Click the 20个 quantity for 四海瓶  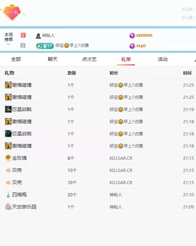tap(72, 195)
